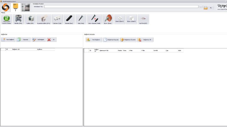Open the yellow drill bit tab
This screenshot has height=127, width=227.
(15, 7)
